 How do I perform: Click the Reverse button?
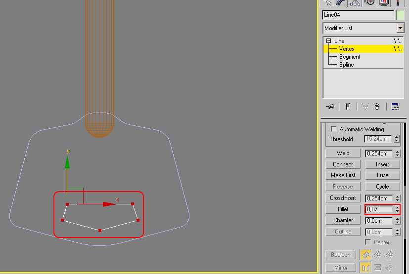tap(343, 187)
